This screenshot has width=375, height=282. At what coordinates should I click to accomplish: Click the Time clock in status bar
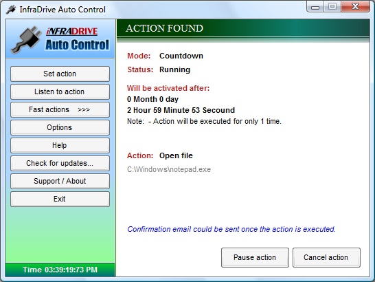coord(60,270)
